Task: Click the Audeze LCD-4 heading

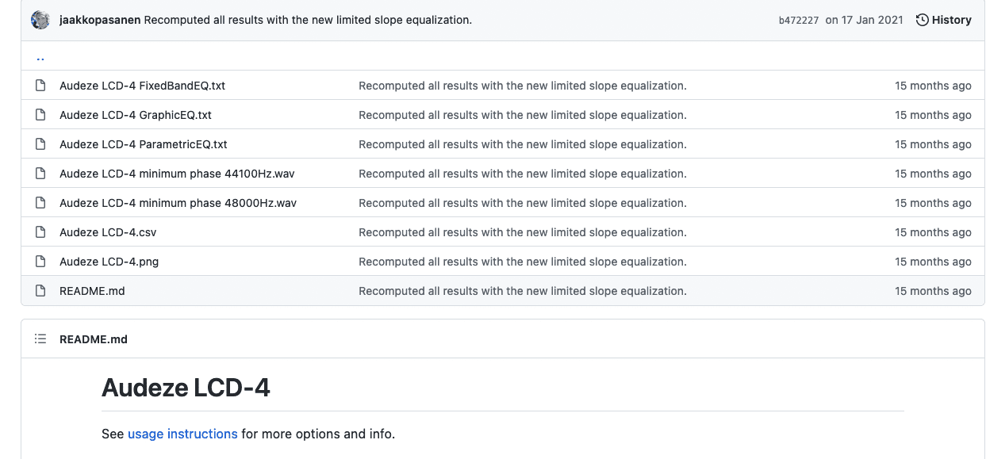Action: [x=186, y=388]
